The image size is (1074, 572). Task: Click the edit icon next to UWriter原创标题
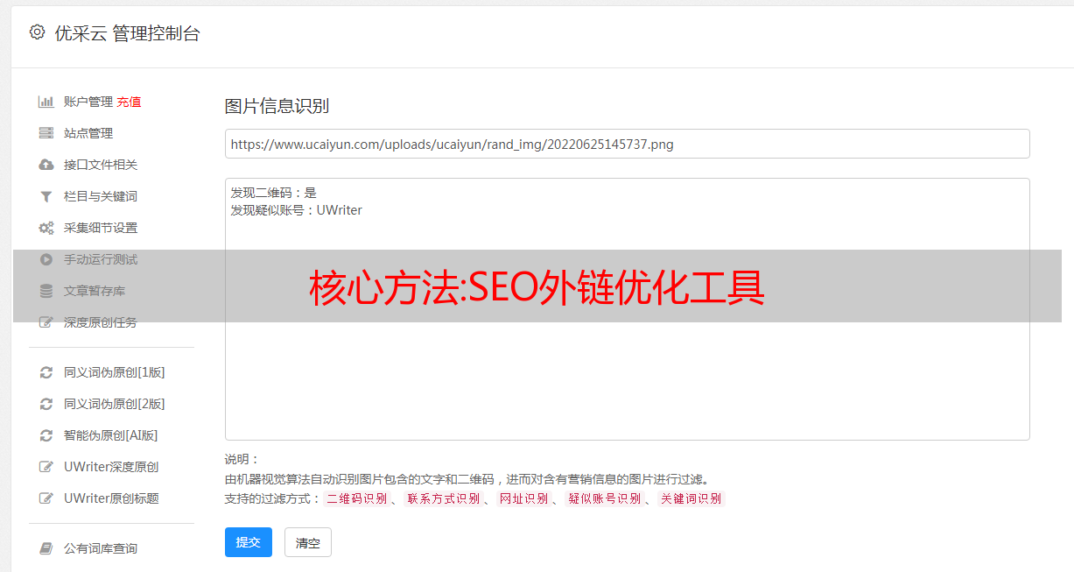[x=46, y=498]
